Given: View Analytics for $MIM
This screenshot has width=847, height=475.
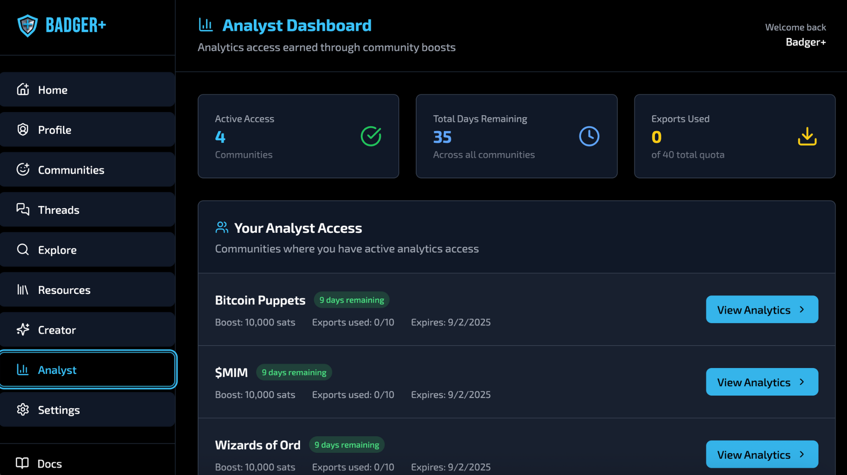Looking at the screenshot, I should (x=761, y=382).
